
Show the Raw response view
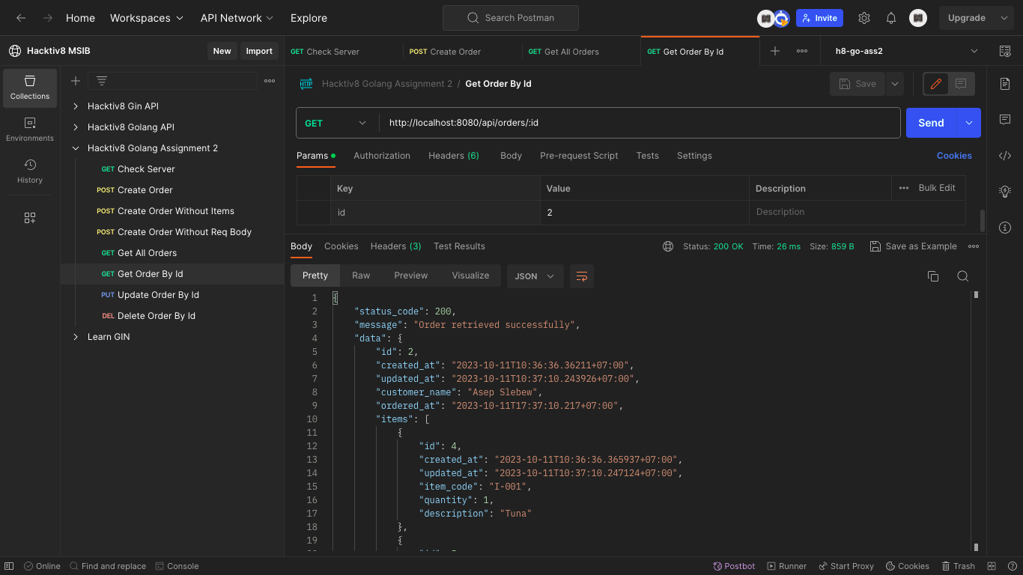pyautogui.click(x=361, y=276)
